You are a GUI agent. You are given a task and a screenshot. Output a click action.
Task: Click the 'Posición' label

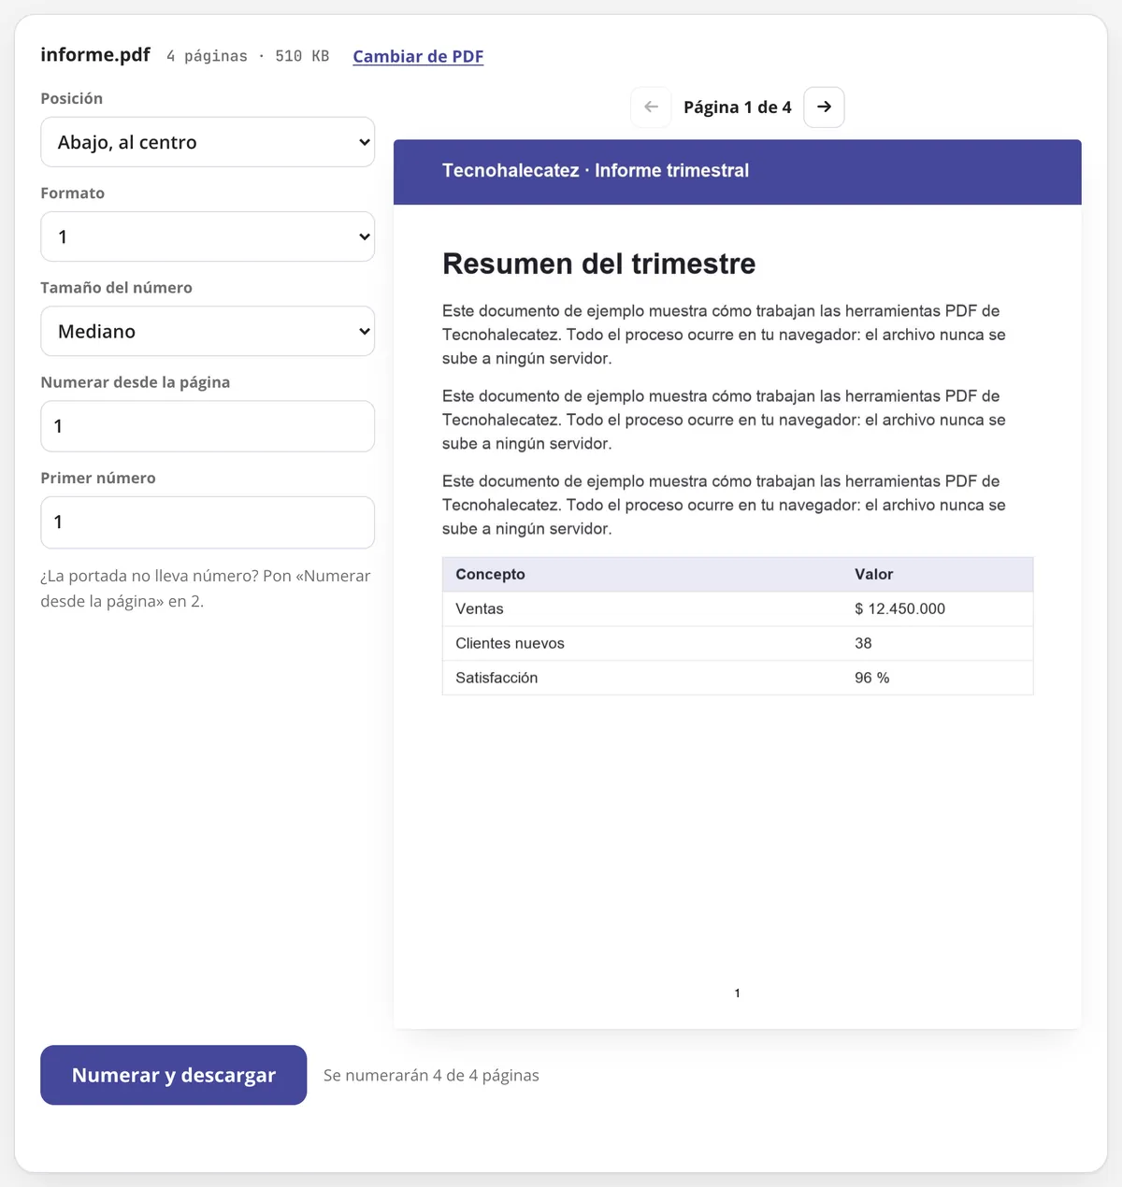[71, 98]
